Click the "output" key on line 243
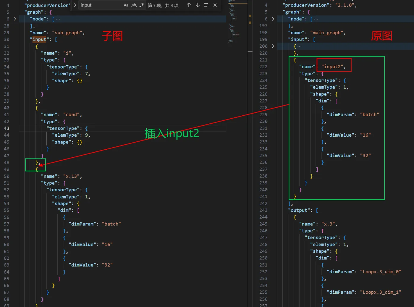Image resolution: width=414 pixels, height=307 pixels. [299, 210]
